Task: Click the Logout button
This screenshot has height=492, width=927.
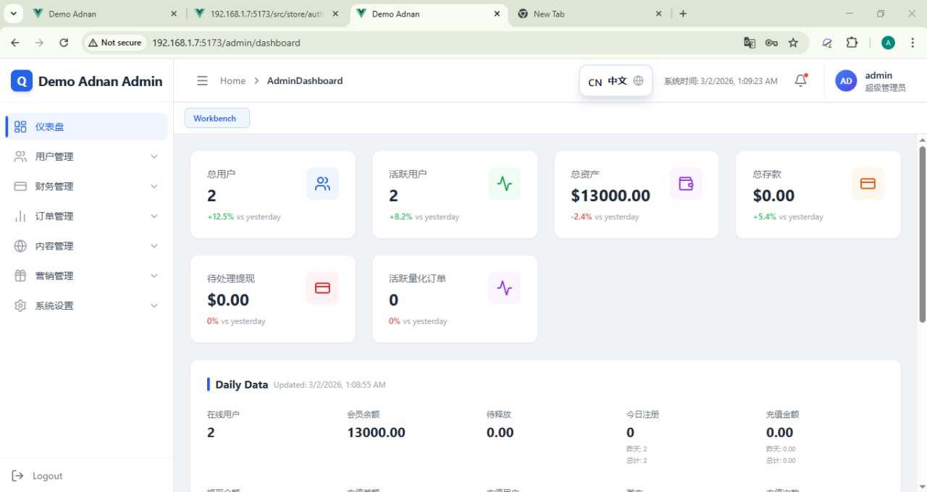Action: 38,475
